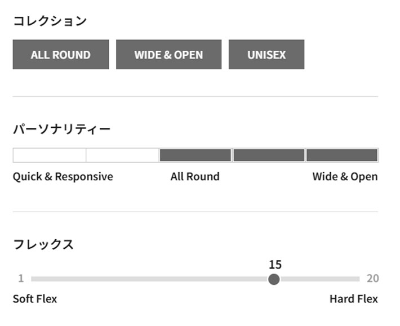The image size is (400, 326).
Task: Click the fifth filled personality bar segment
Action: [x=342, y=155]
